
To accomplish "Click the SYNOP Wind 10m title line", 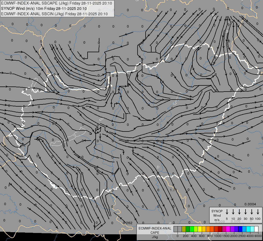I will (x=44, y=9).
